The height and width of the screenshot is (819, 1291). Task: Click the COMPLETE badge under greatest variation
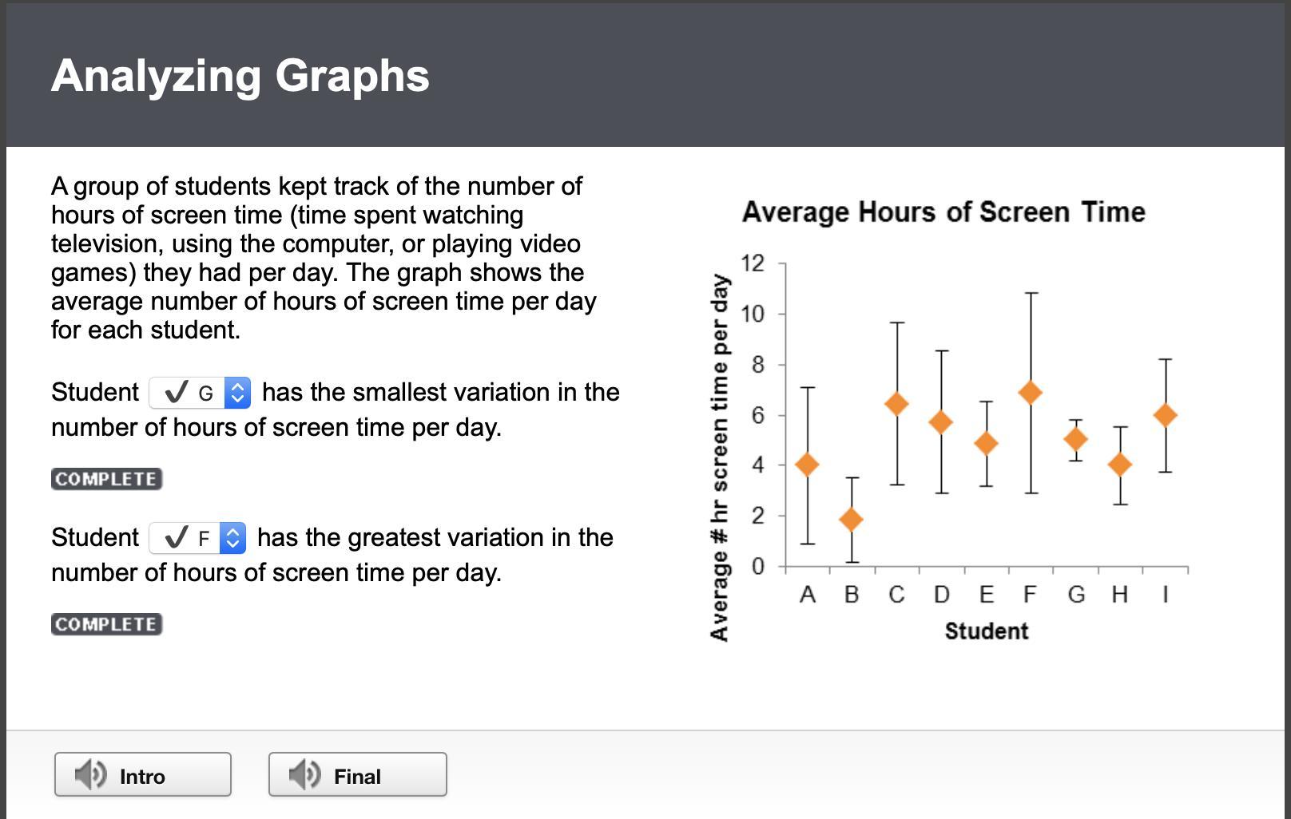[x=106, y=624]
